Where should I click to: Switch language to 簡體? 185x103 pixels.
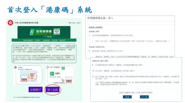point(74,23)
